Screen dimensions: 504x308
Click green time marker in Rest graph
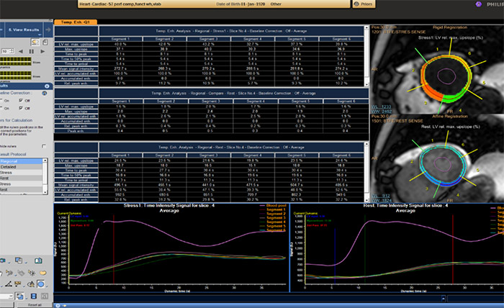(365, 249)
